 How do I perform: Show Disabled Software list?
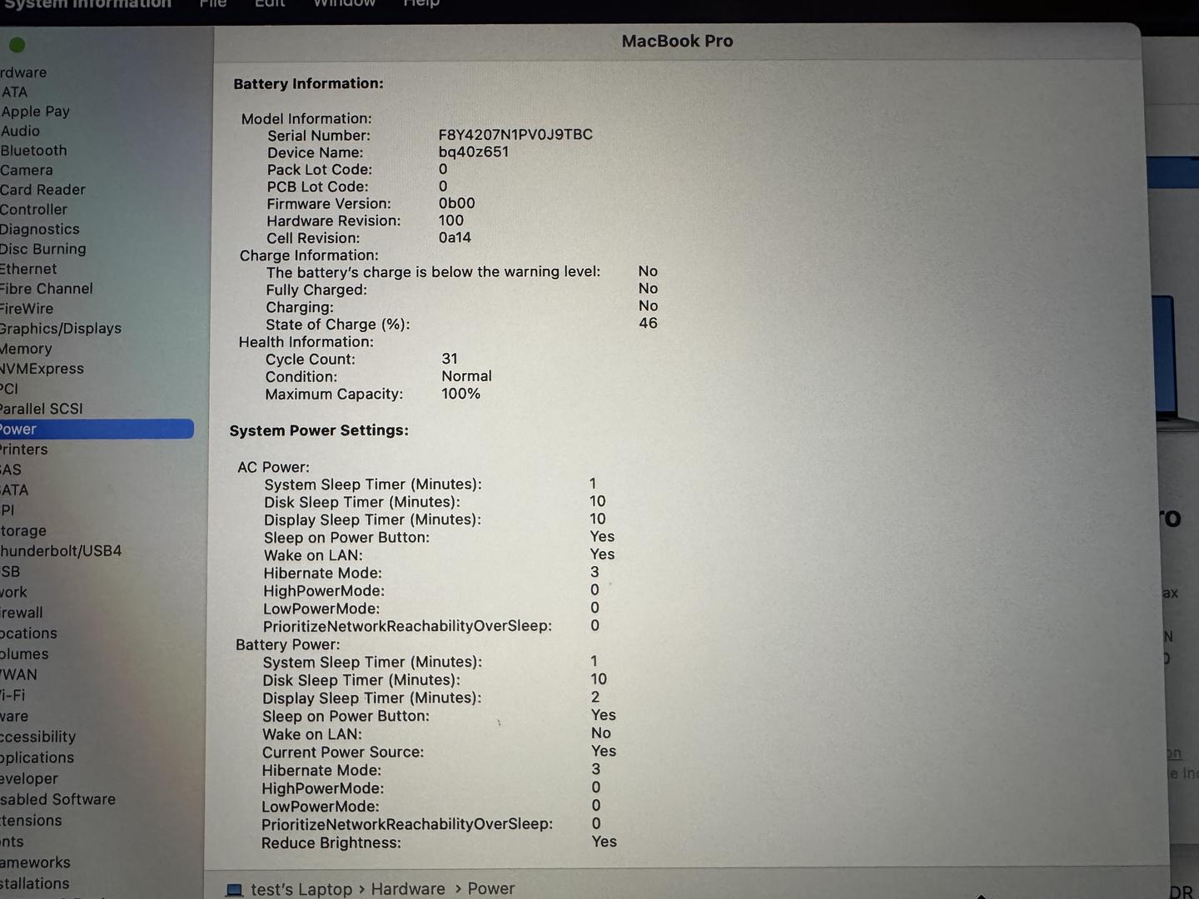click(57, 799)
